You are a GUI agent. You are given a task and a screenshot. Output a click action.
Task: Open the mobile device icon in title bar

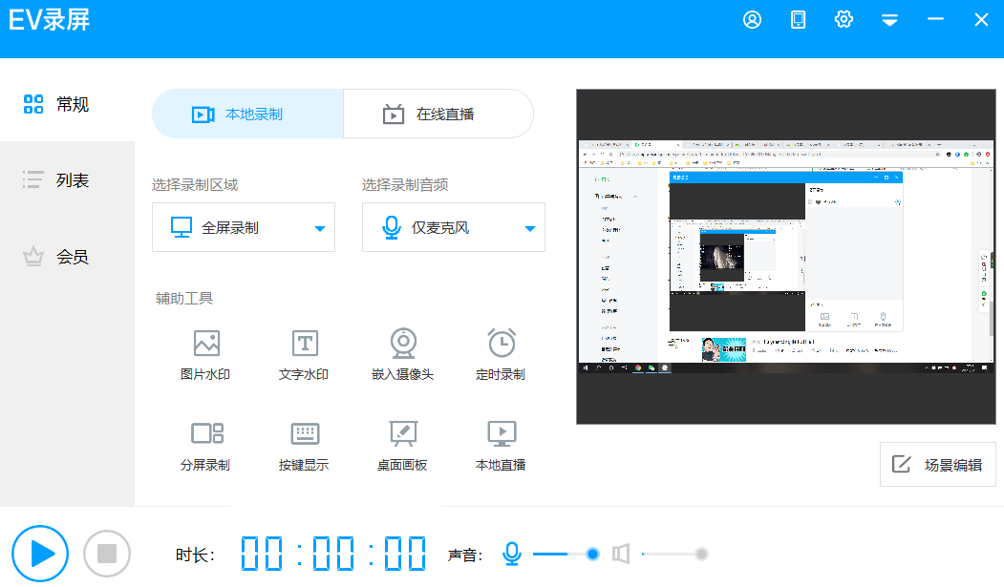(798, 20)
